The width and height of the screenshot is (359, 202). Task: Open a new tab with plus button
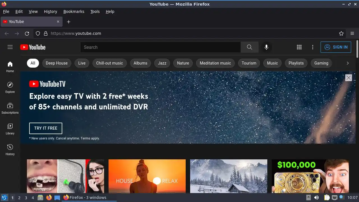(68, 22)
